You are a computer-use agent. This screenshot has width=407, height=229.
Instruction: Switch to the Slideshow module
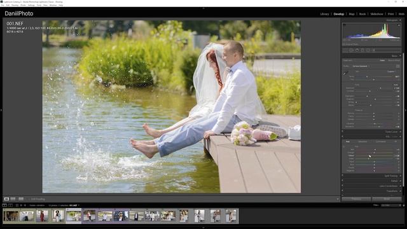tap(376, 14)
